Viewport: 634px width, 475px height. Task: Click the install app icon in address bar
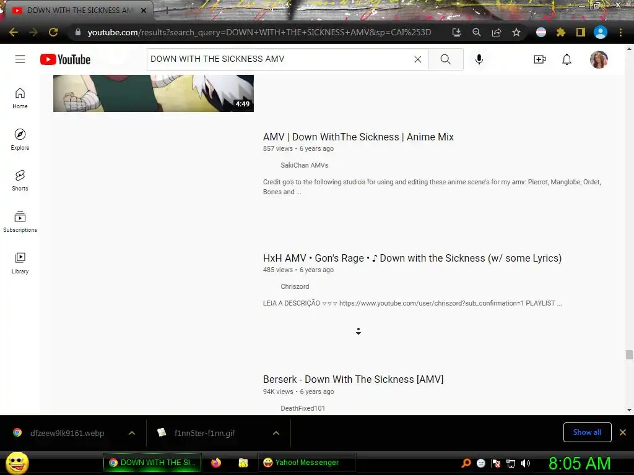456,32
